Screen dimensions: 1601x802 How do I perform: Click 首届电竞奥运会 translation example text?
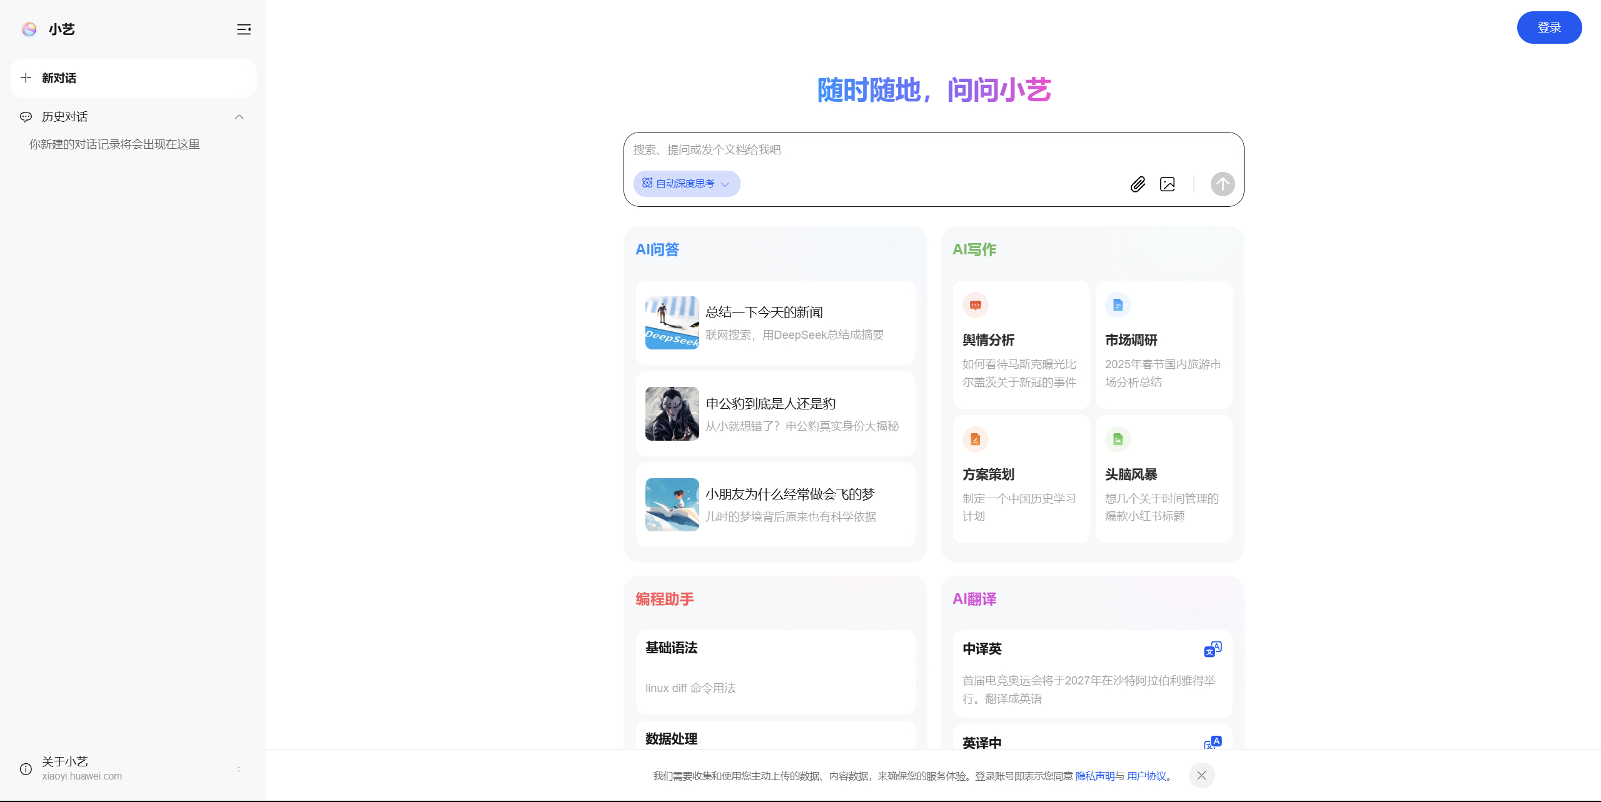point(1089,689)
